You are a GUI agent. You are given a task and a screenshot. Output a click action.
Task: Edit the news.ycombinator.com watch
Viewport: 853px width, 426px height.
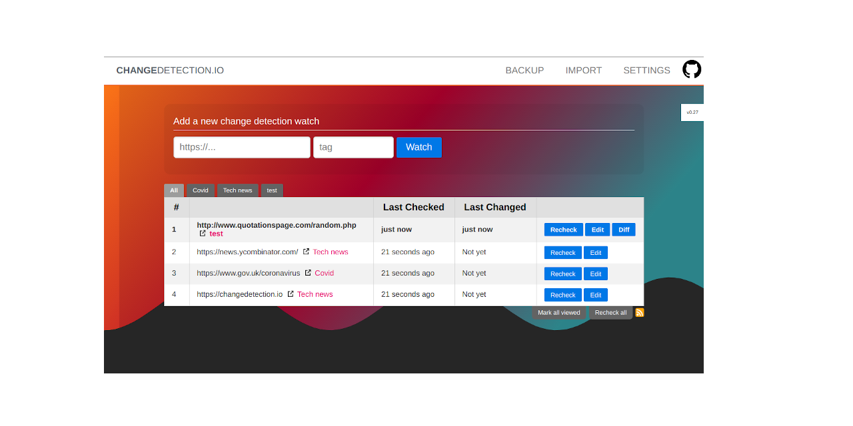(596, 253)
